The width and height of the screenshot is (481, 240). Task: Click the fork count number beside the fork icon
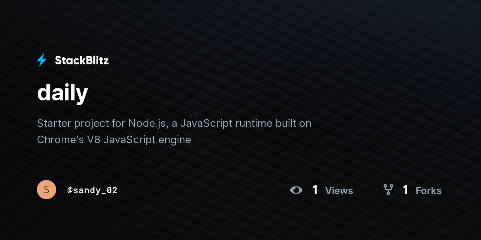pos(406,190)
